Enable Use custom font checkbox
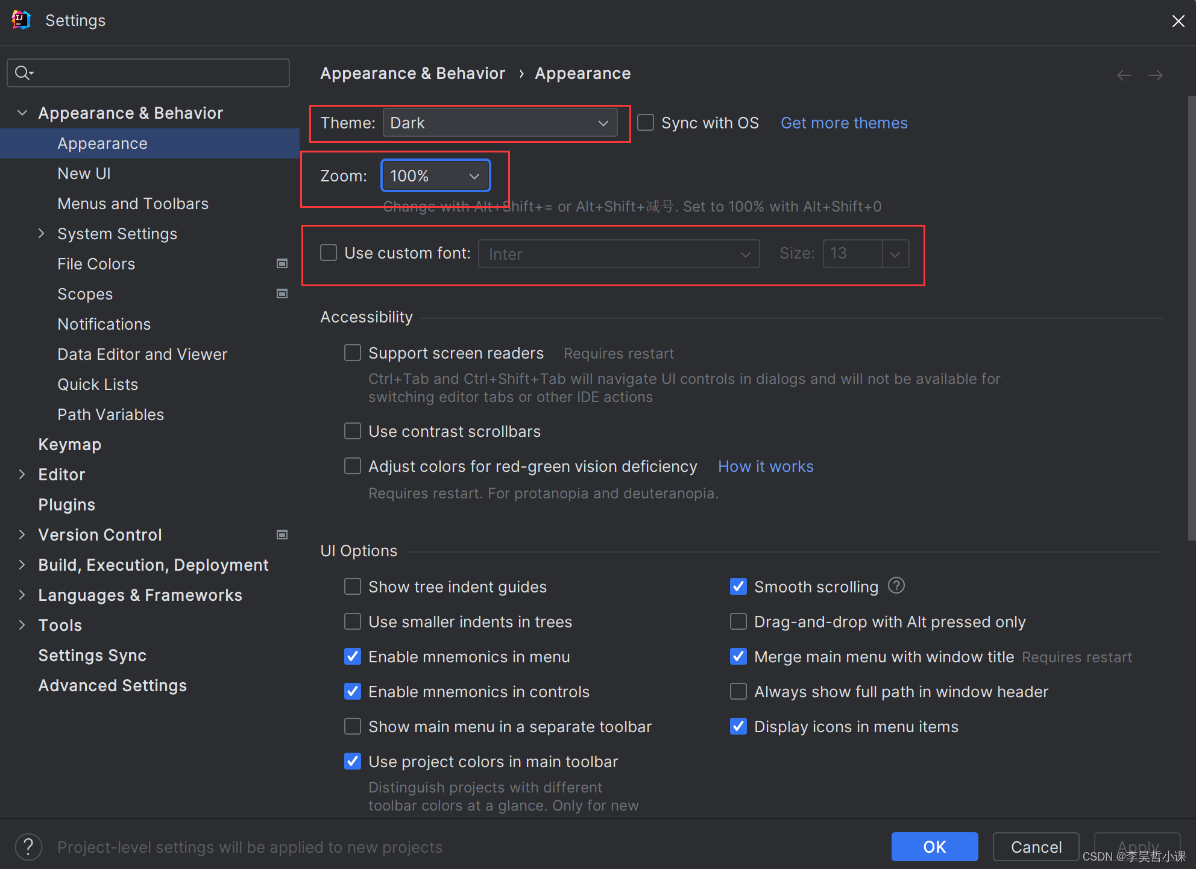1196x869 pixels. (329, 253)
